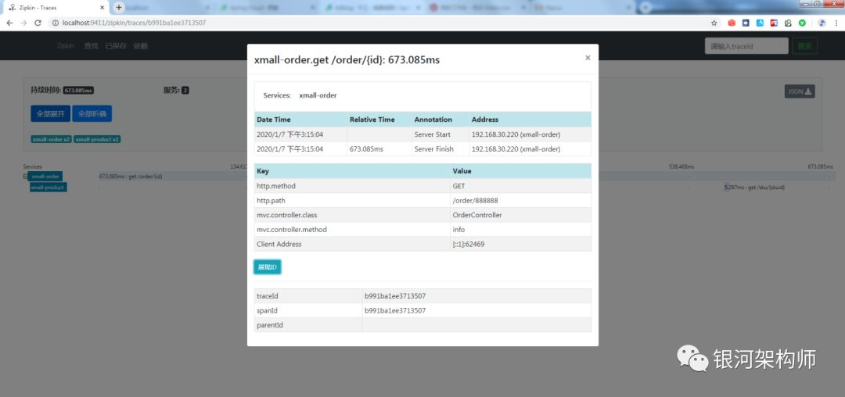Select the xmall-product service label in timeline
The width and height of the screenshot is (845, 397).
click(x=49, y=188)
